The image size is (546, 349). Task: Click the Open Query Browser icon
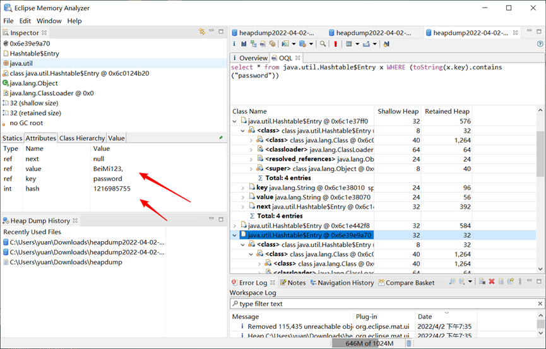tap(302, 44)
